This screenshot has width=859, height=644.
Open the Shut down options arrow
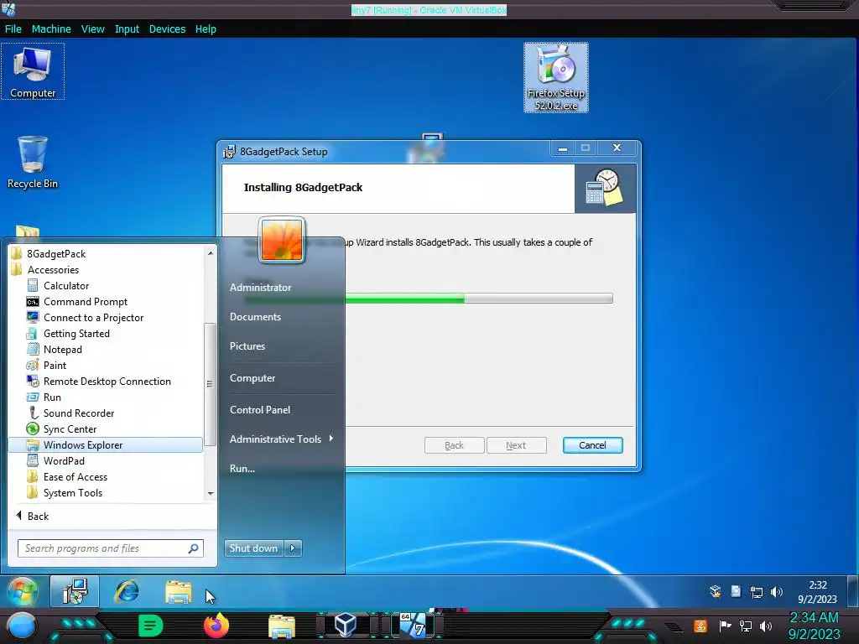pyautogui.click(x=293, y=548)
